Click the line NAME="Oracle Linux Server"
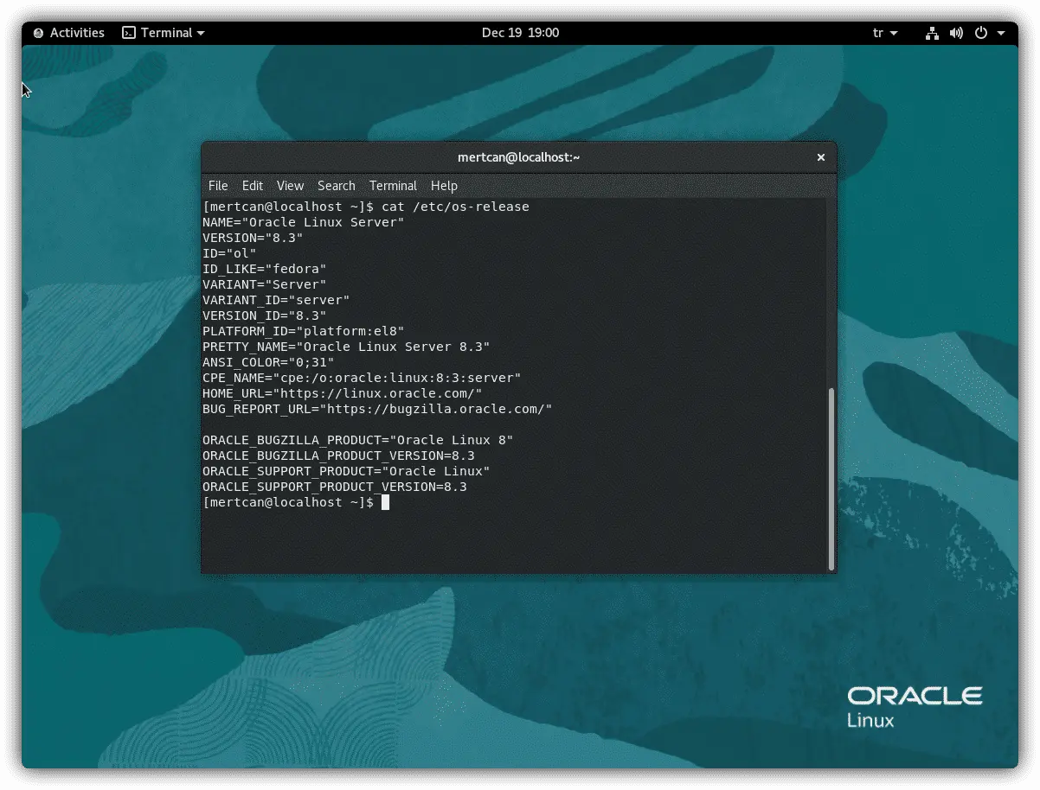1040x790 pixels. pos(304,222)
